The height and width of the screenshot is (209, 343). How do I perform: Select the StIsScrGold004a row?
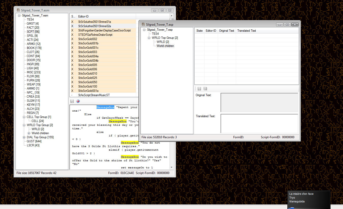tap(103, 56)
